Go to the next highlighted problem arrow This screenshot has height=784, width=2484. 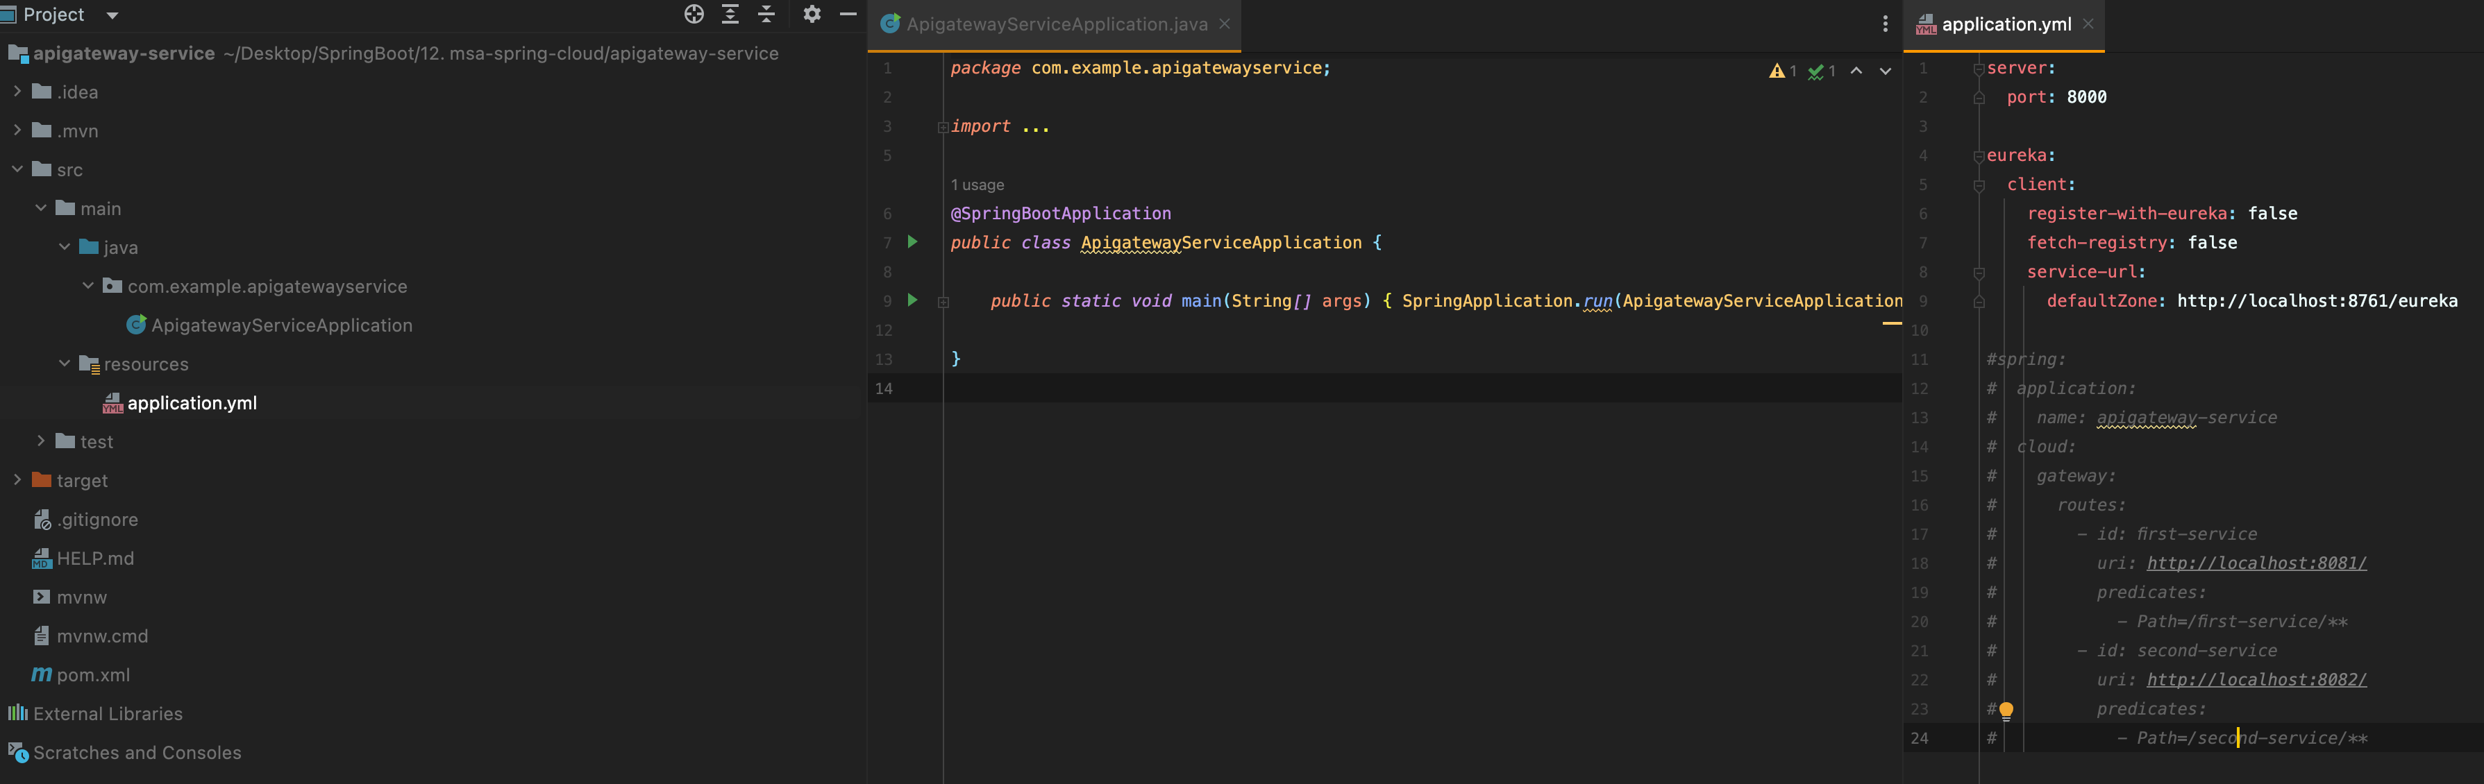[1885, 71]
